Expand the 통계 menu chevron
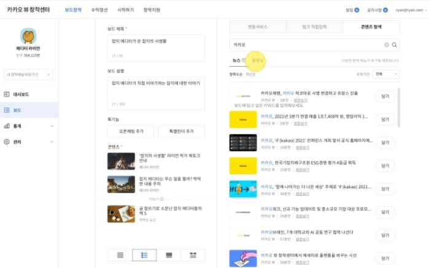 tap(52, 126)
